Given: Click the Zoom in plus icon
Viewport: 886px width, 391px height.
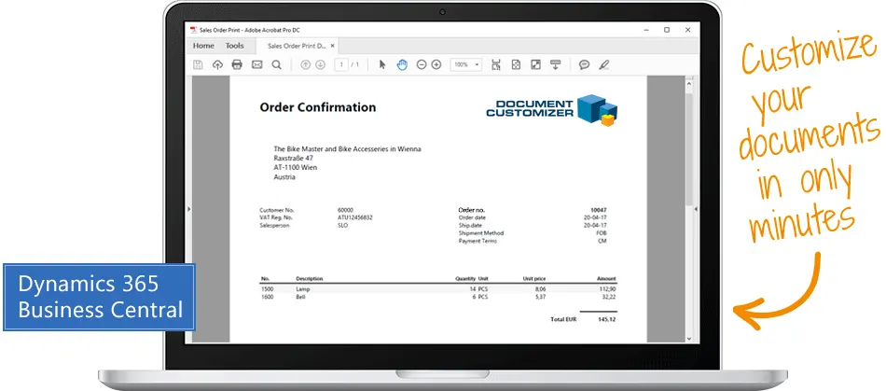Looking at the screenshot, I should pyautogui.click(x=436, y=65).
